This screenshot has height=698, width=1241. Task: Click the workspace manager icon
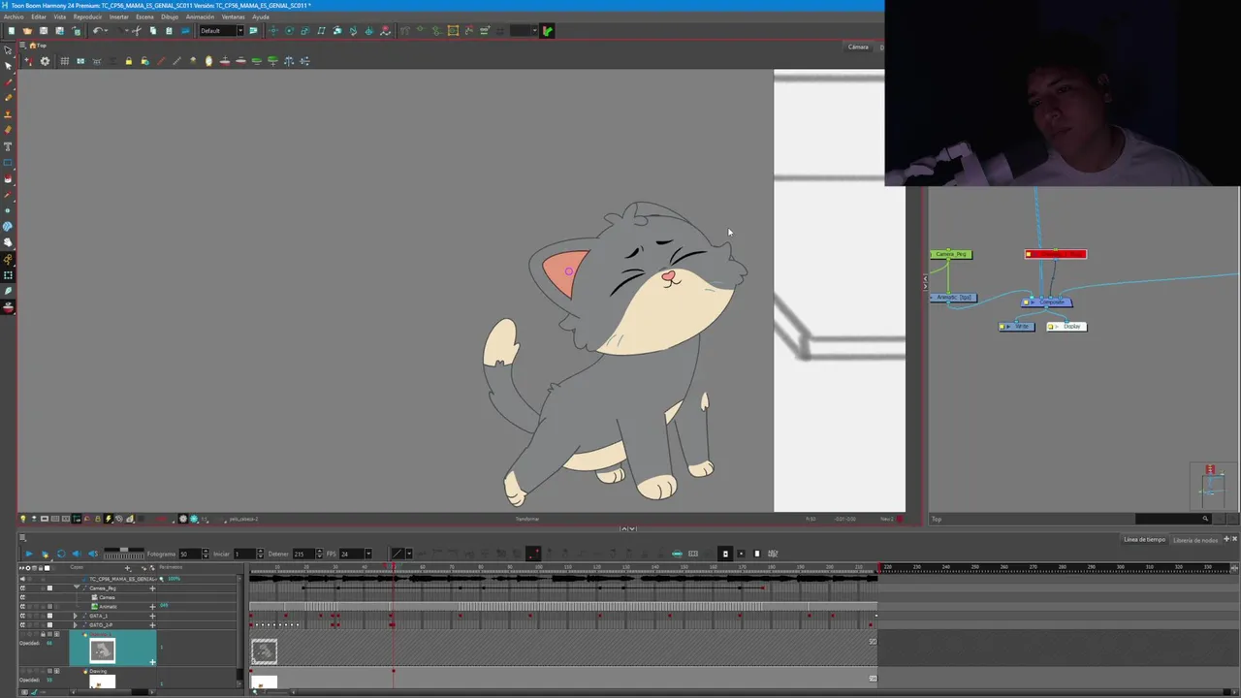click(x=253, y=31)
